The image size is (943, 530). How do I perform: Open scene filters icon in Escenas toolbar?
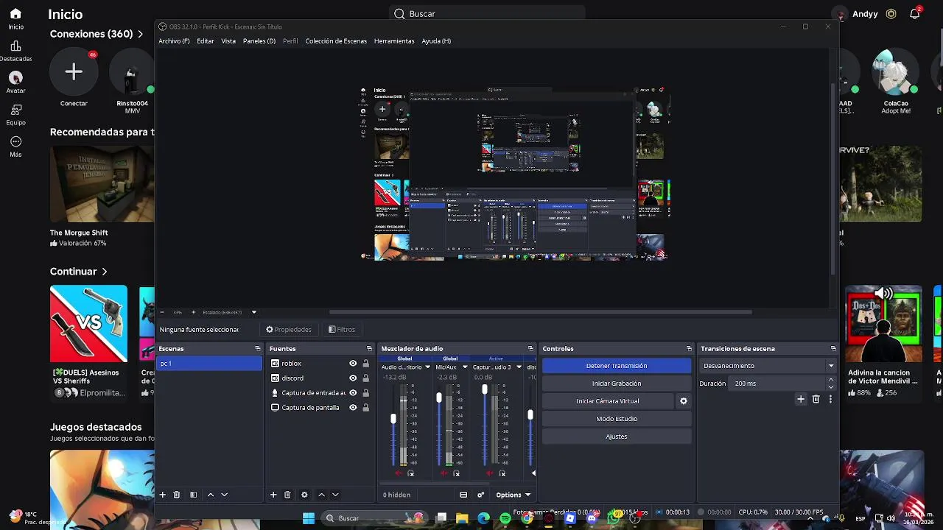193,495
